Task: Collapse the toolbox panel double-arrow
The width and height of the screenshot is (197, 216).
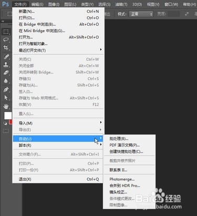Action: (3, 21)
